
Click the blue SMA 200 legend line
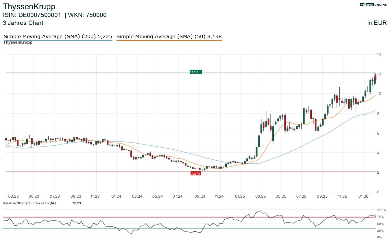(58, 40)
